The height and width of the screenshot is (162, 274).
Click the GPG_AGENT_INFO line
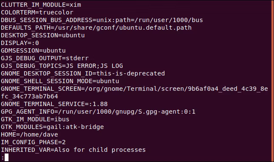click(98, 112)
